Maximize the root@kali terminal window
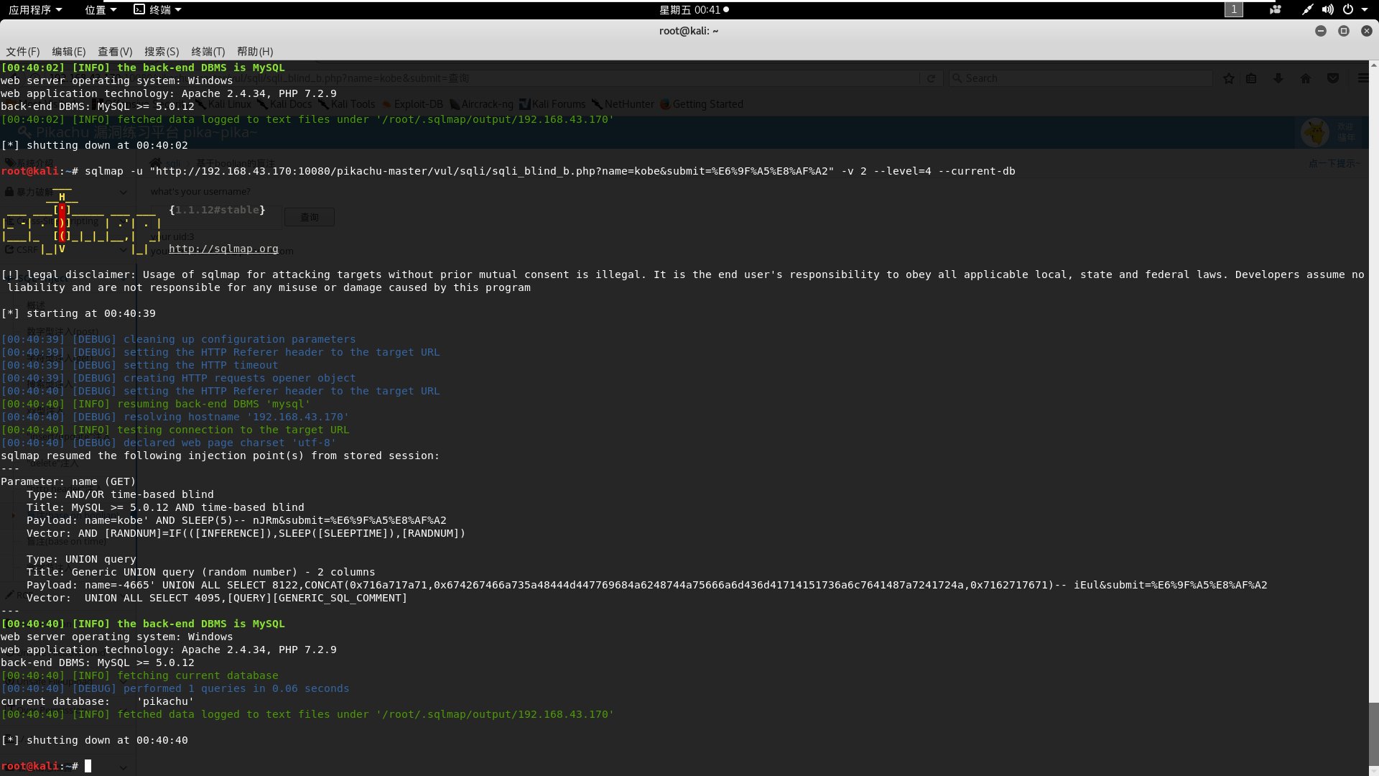 [x=1344, y=31]
